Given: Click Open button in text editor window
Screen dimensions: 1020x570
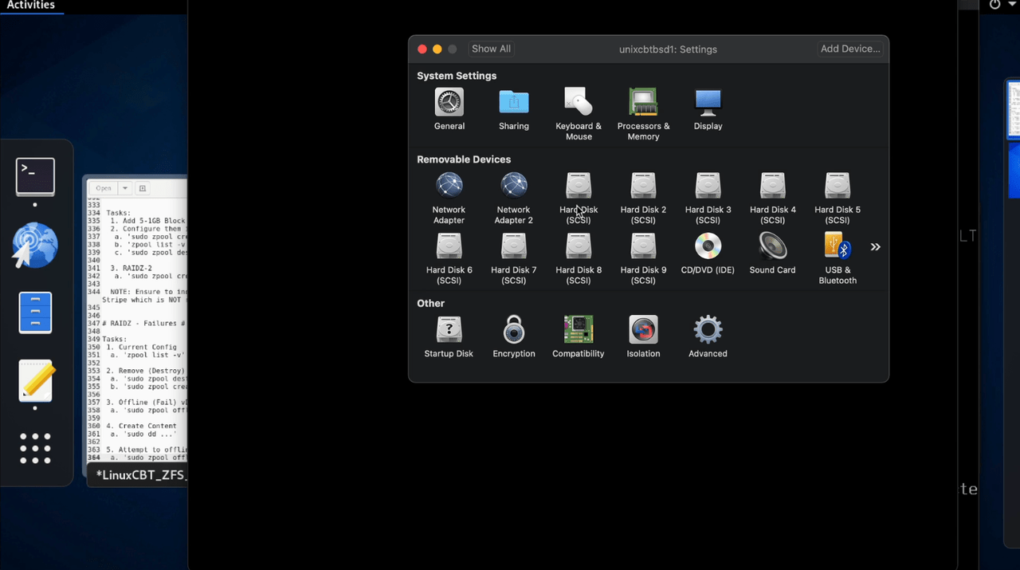Looking at the screenshot, I should click(x=104, y=188).
